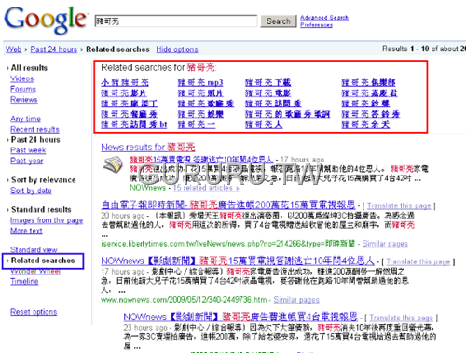
Task: Open Wonder wheel view
Action: pos(35,272)
